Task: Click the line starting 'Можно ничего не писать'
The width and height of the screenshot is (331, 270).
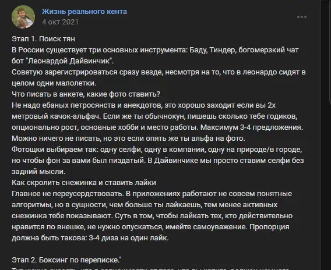Action: click(128, 138)
